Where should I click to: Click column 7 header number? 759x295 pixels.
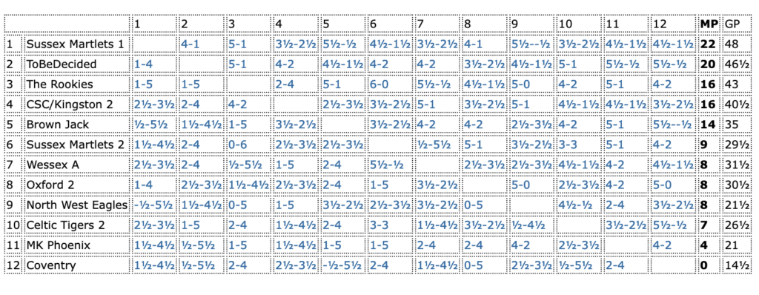tap(420, 23)
